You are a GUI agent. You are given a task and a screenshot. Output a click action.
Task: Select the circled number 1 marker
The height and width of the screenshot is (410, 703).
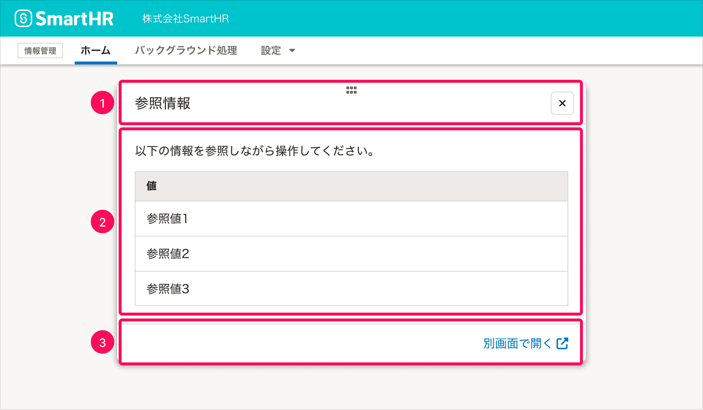[103, 104]
